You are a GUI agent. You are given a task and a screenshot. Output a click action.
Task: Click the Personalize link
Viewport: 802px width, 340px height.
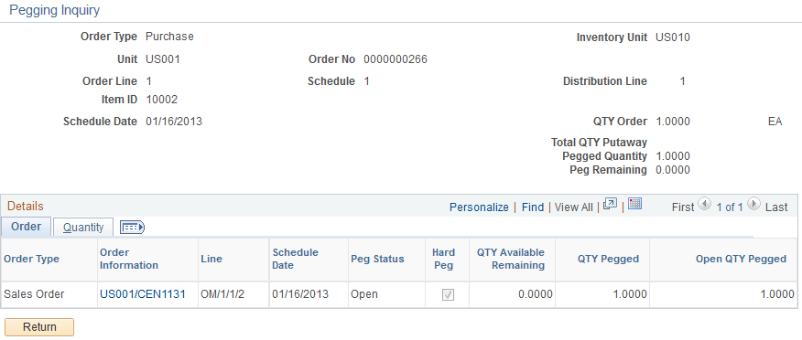pyautogui.click(x=479, y=207)
